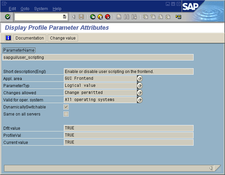
Task: Click the Print icon in toolbar
Action: (x=119, y=17)
